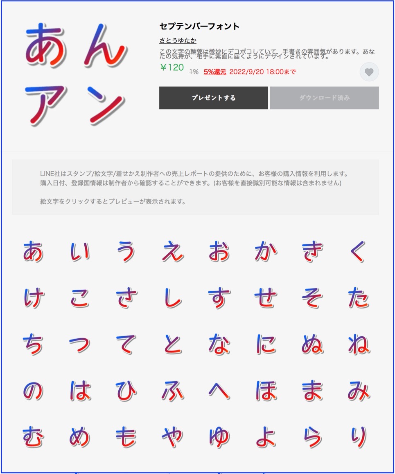The height and width of the screenshot is (474, 395).
Task: Preview the り emoji
Action: 358,437
